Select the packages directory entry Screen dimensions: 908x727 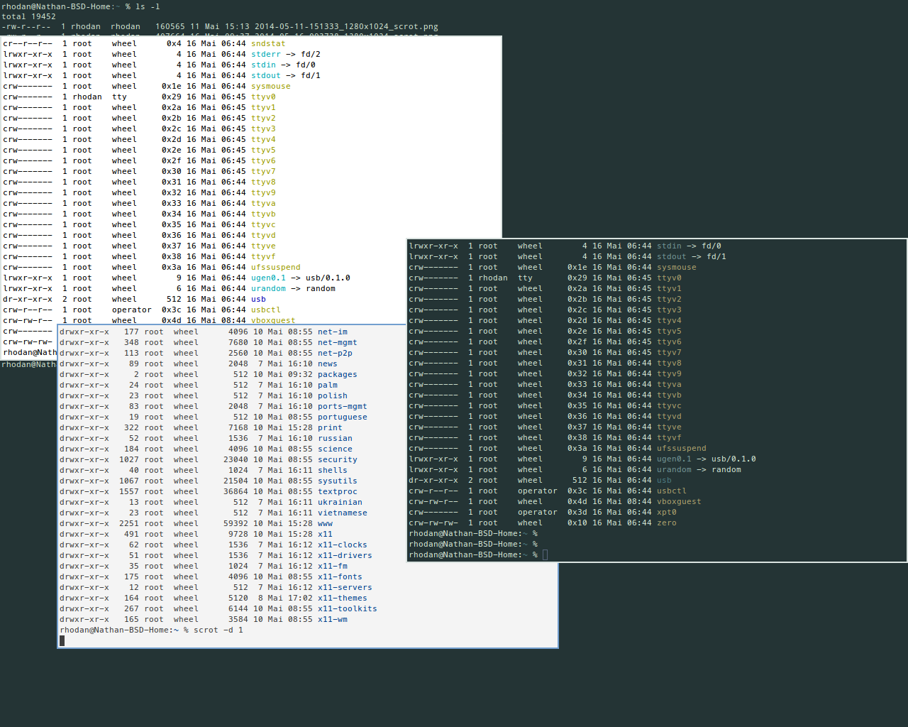click(337, 374)
